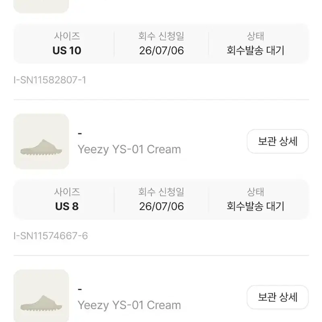Click serial number I-SN11574667-6
The width and height of the screenshot is (322, 322).
(51, 236)
